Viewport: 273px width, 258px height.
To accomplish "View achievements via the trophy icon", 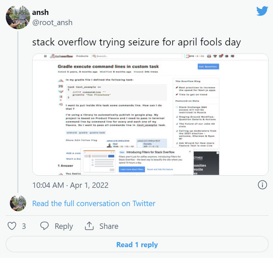I will [215, 56].
